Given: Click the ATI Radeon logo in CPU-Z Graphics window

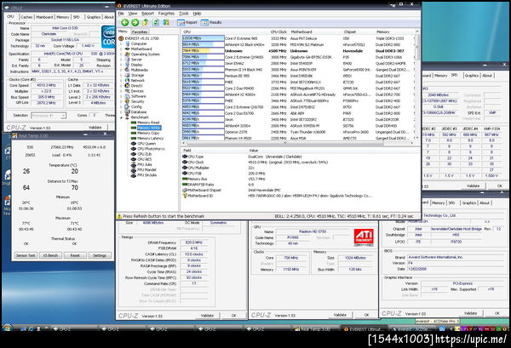Looking at the screenshot, I should pos(364,237).
